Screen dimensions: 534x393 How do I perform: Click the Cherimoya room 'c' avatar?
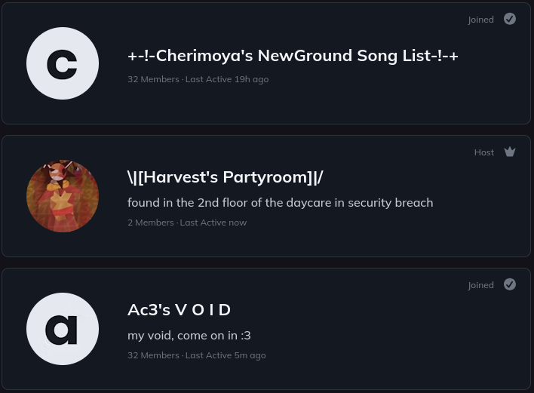point(63,63)
